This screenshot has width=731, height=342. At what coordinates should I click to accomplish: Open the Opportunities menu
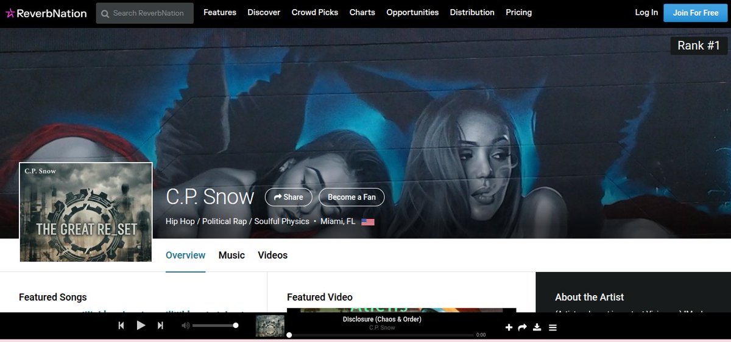point(412,12)
